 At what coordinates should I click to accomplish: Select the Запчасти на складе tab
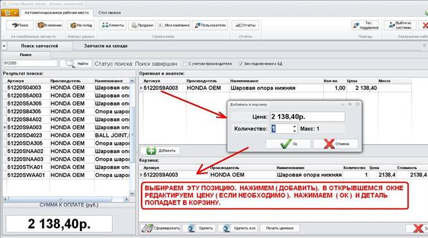point(106,46)
